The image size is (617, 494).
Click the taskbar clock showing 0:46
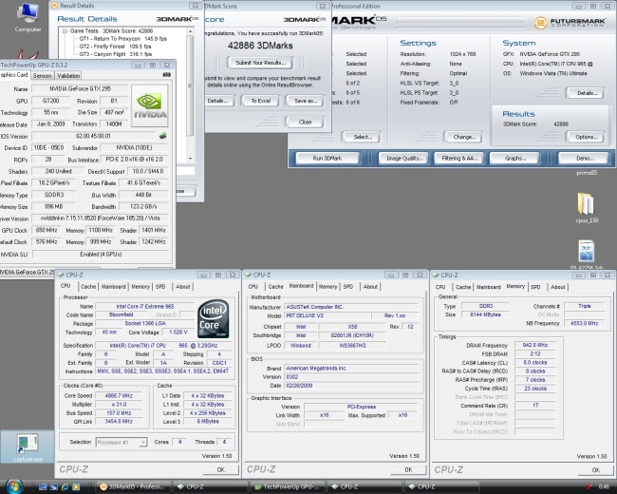604,487
